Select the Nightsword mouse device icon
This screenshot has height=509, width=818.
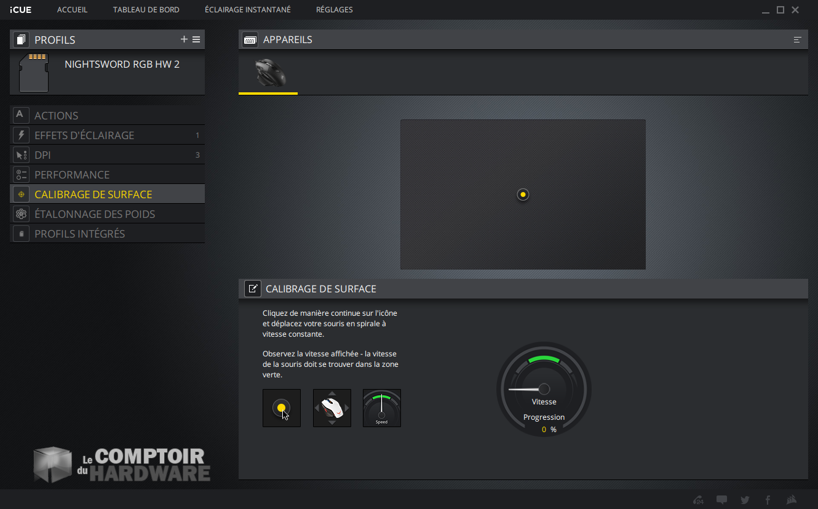click(x=269, y=73)
